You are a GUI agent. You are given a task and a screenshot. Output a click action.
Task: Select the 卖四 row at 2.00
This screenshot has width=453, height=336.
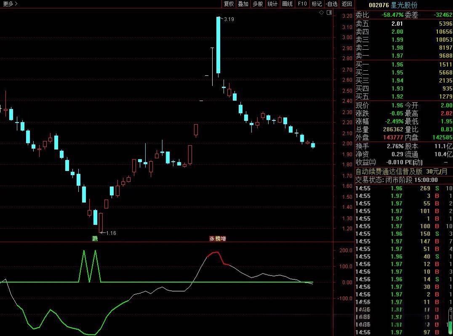click(x=404, y=32)
